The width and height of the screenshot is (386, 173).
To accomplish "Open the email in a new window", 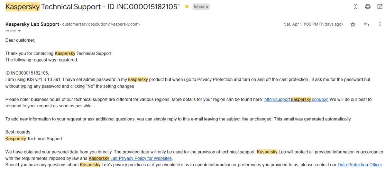I will point(380,7).
